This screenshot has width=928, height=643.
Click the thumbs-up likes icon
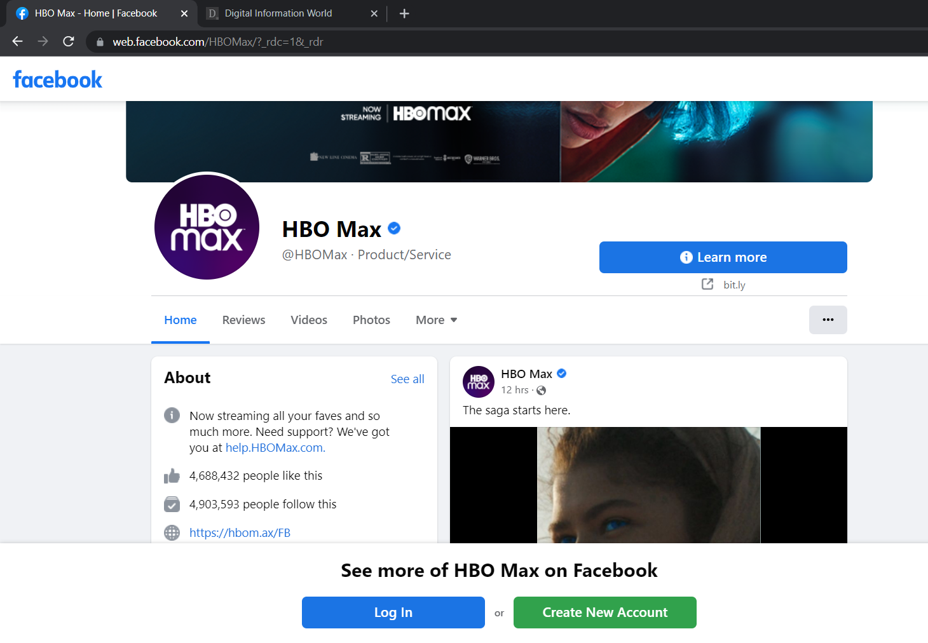(172, 476)
